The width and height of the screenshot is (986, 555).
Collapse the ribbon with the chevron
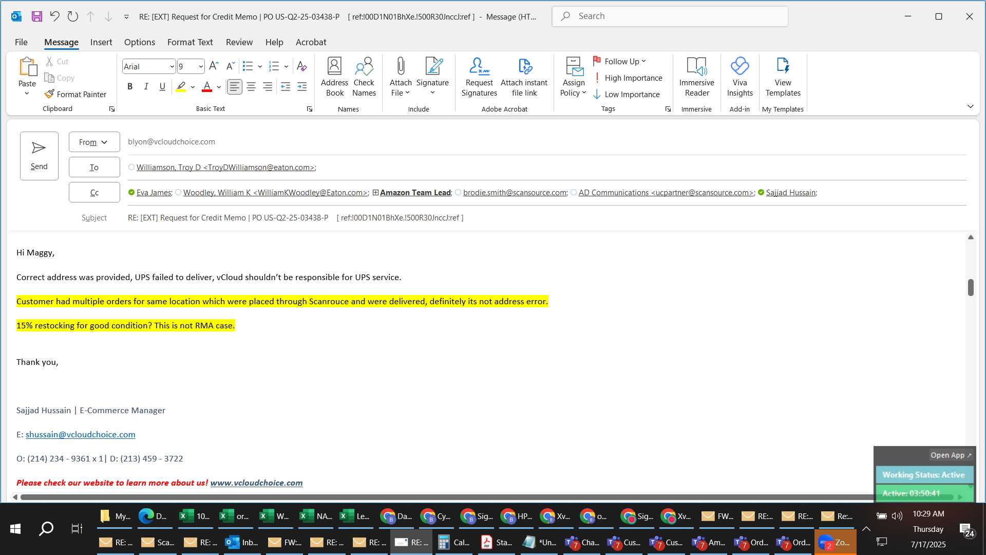coord(970,106)
